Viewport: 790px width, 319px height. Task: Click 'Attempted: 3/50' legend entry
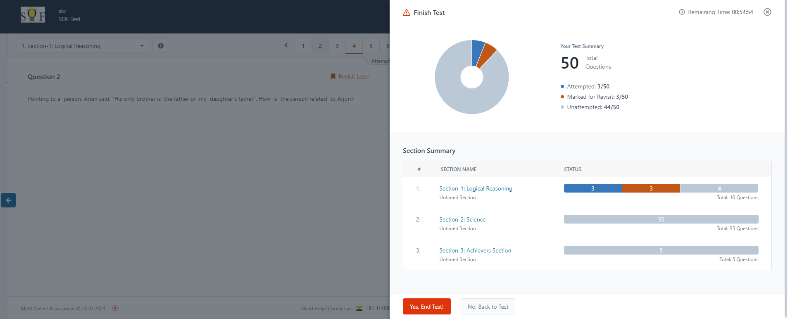point(585,86)
